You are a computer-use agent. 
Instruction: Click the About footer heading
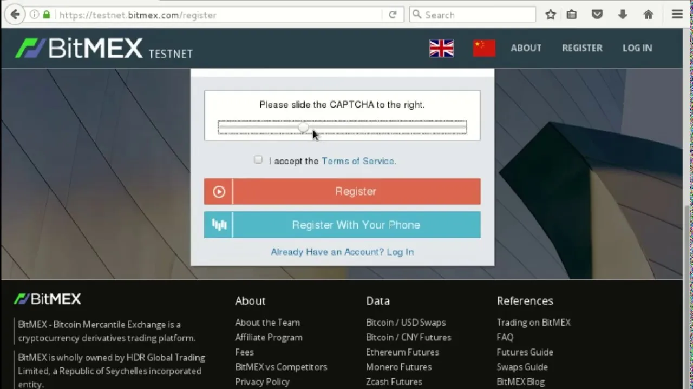pyautogui.click(x=250, y=301)
